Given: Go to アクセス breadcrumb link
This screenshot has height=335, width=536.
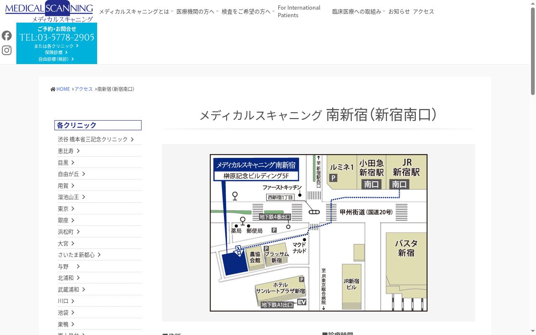Looking at the screenshot, I should (x=84, y=89).
